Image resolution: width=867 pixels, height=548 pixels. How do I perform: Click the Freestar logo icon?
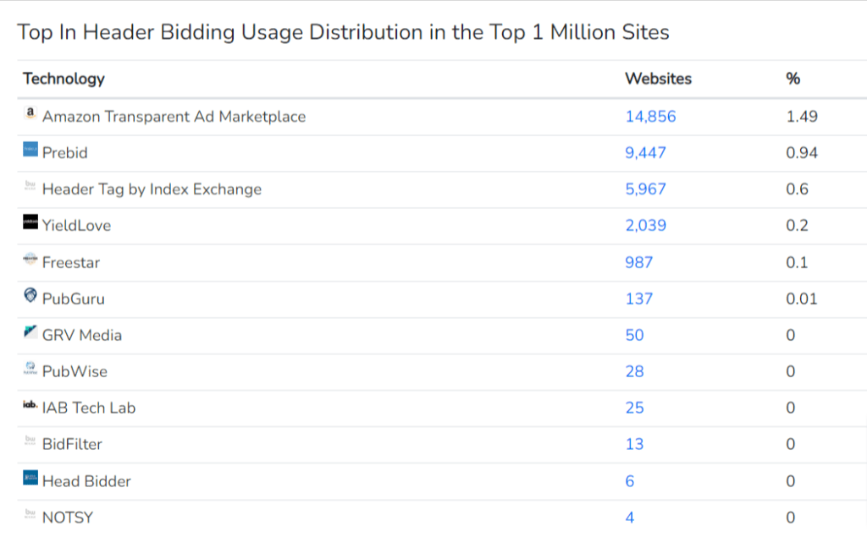tap(30, 260)
